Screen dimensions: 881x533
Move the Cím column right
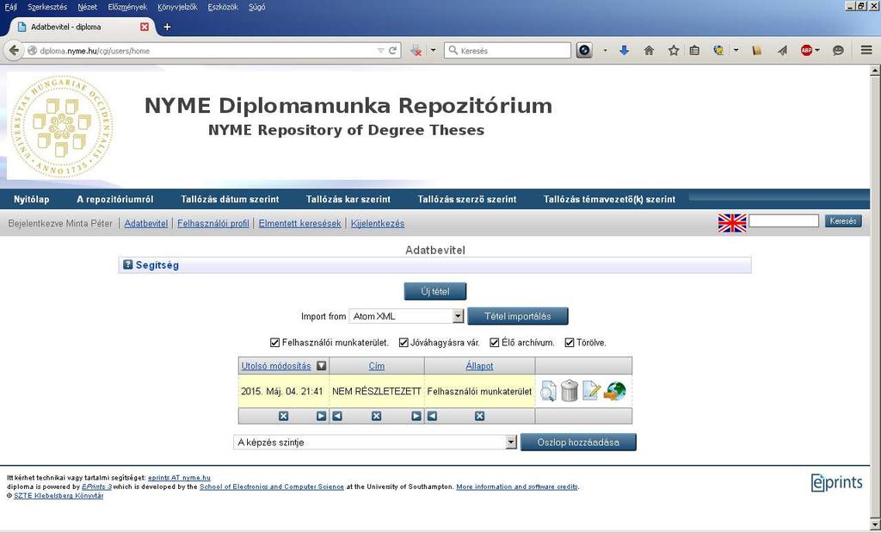point(416,416)
